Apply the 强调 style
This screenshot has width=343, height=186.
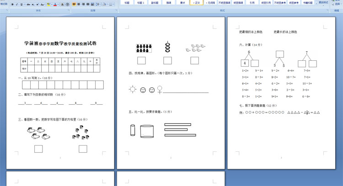[169, 3]
